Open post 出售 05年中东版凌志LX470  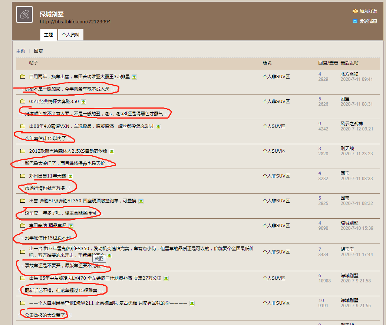pyautogui.click(x=95, y=278)
